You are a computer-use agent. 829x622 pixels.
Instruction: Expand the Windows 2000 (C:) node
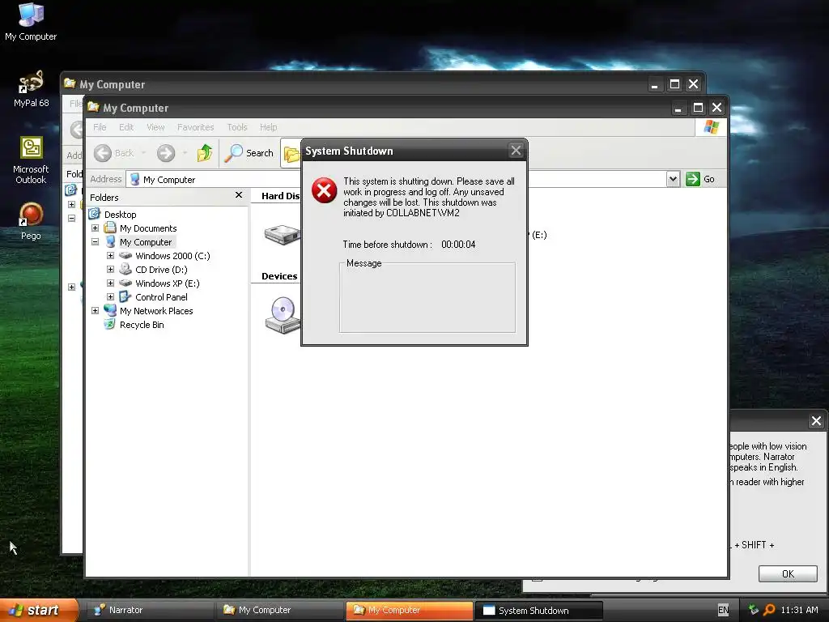pyautogui.click(x=110, y=255)
